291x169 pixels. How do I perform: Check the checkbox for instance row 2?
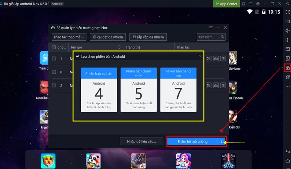54,85
